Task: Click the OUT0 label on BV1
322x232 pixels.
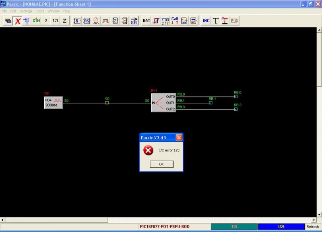Action: click(170, 97)
